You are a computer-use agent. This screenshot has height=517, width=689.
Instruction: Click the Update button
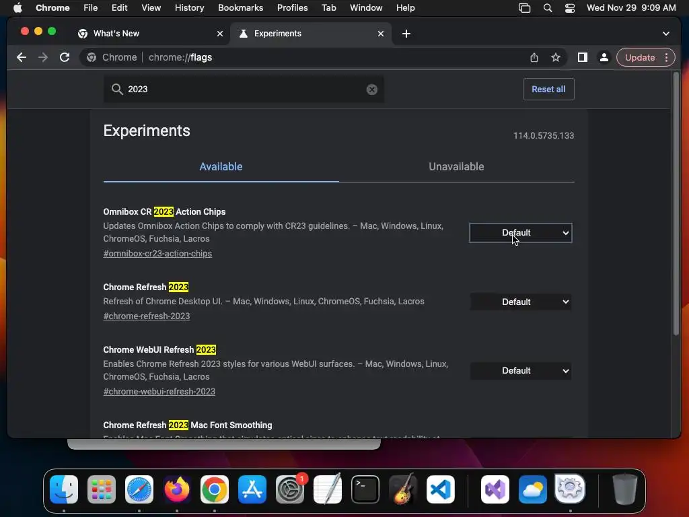640,58
